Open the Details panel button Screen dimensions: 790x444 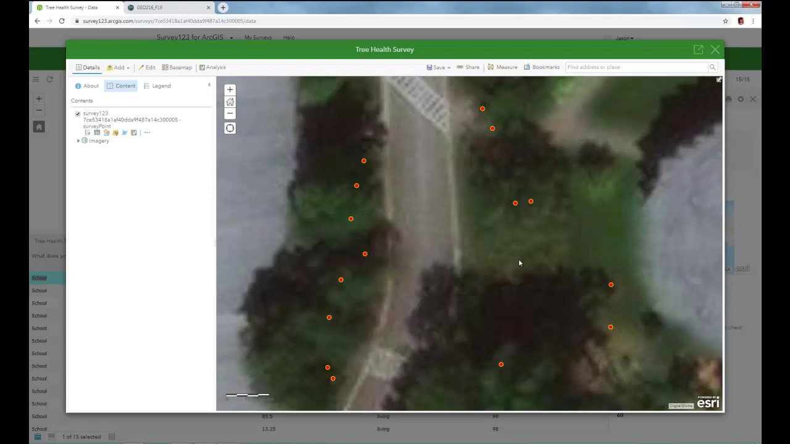pos(88,67)
